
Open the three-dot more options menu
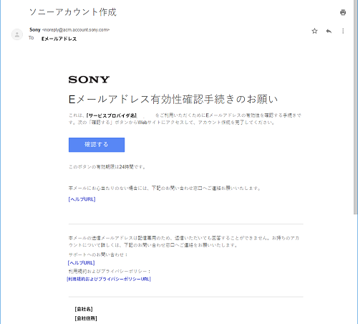[343, 31]
